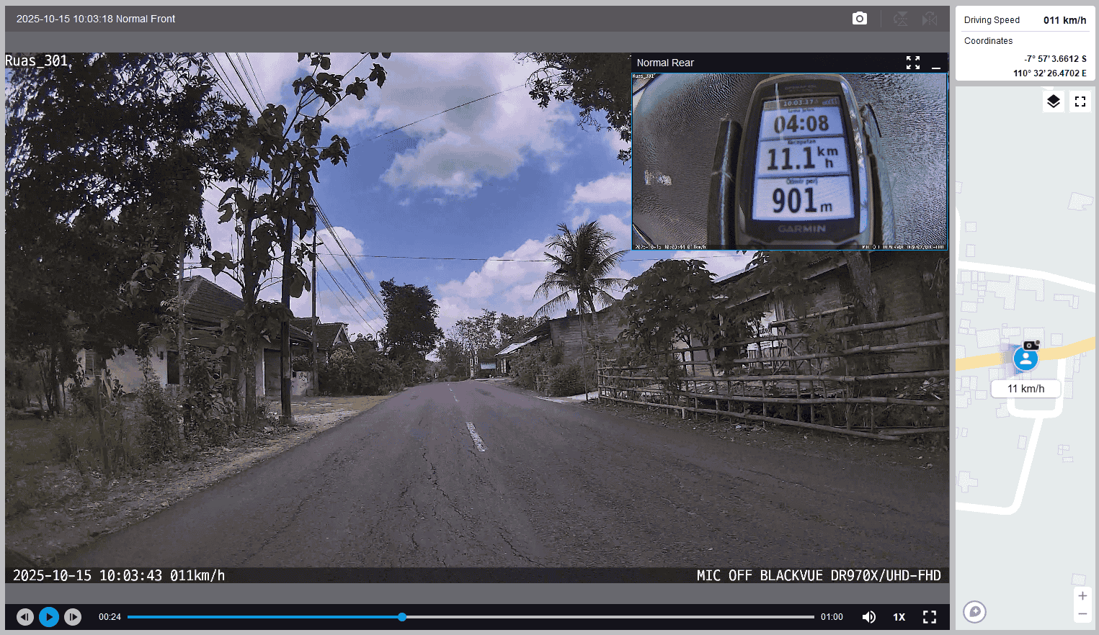Image resolution: width=1099 pixels, height=635 pixels.
Task: Open the map layers selector
Action: coord(1053,102)
